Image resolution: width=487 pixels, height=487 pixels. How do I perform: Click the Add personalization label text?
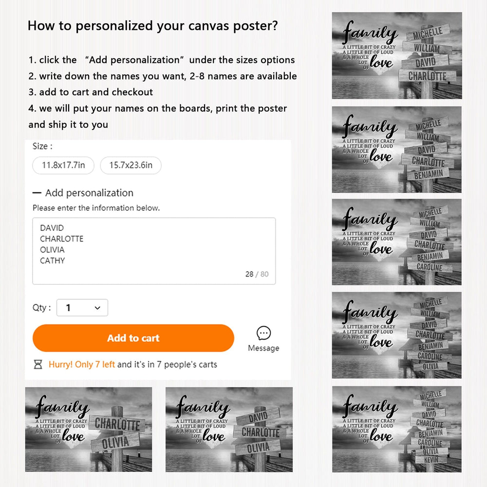pyautogui.click(x=89, y=193)
